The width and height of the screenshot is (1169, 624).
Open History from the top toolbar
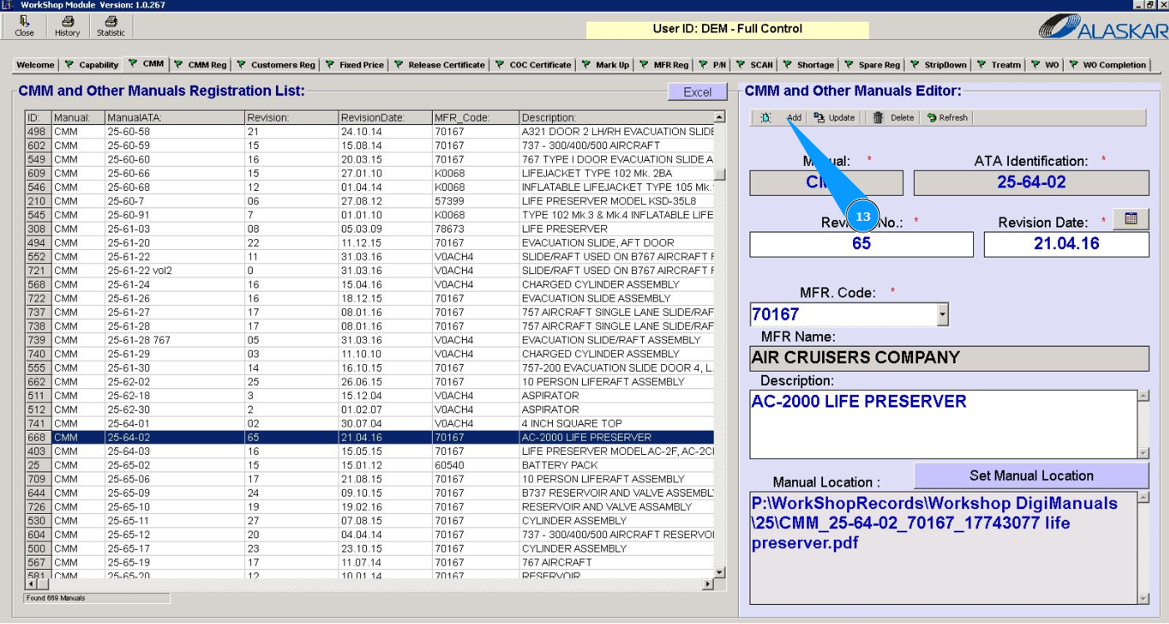pyautogui.click(x=68, y=22)
